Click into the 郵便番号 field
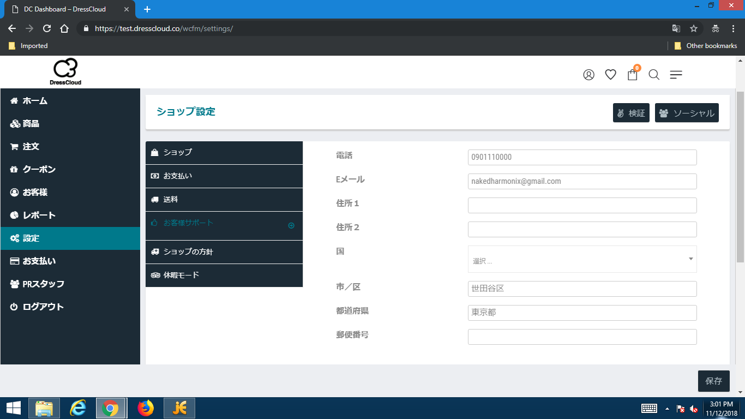The height and width of the screenshot is (419, 745). click(x=582, y=337)
